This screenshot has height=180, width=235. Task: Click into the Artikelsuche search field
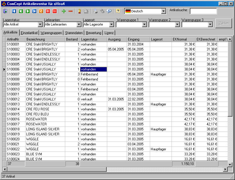tap(203, 11)
